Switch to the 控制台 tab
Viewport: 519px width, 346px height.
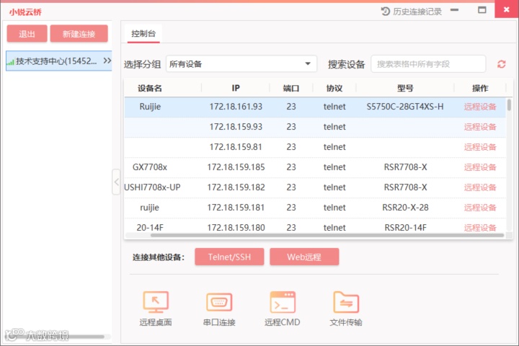tap(143, 33)
